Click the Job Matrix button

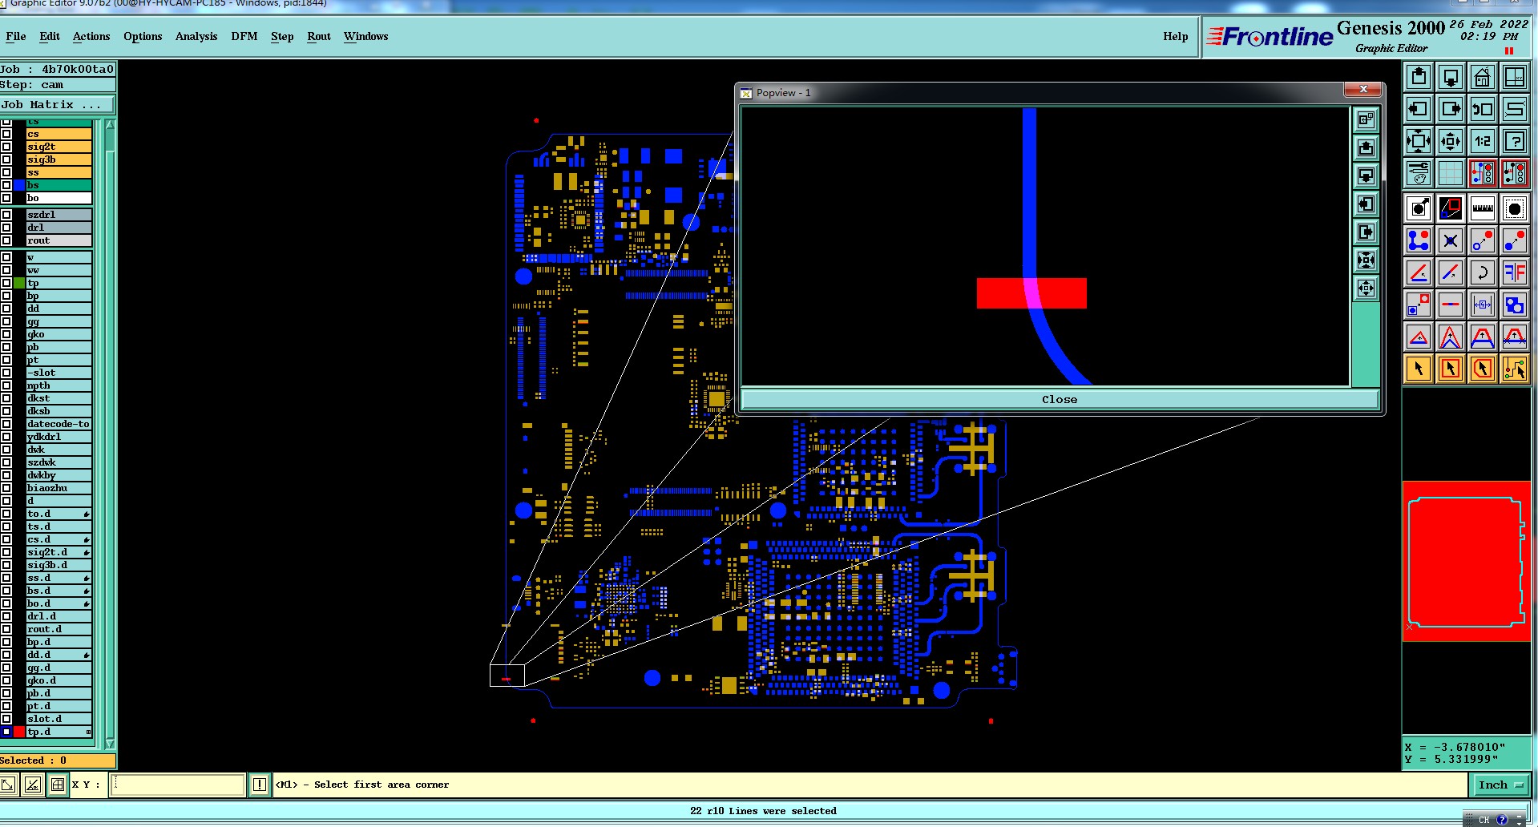[57, 104]
